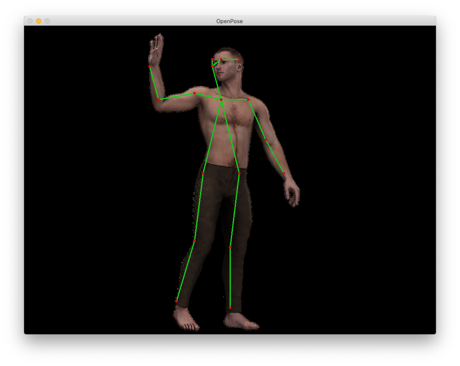Click the shoulder keypoint of the raised arm
Screen dimensions: 460x366
point(194,93)
